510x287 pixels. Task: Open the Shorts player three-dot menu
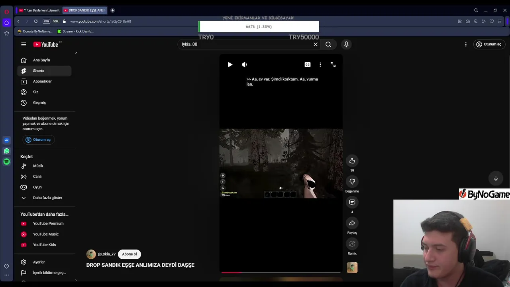(320, 65)
